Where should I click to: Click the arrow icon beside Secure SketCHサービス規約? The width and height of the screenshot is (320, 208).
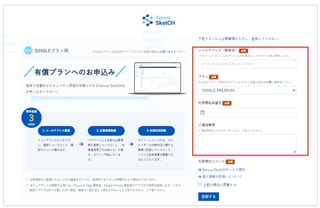(199, 170)
